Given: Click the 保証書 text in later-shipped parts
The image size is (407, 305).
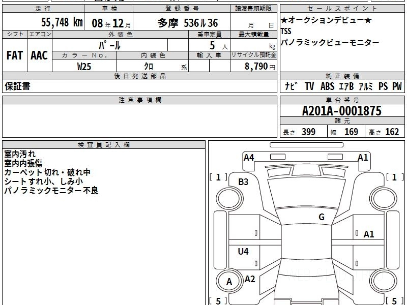Looking at the screenshot, I should [x=17, y=87].
